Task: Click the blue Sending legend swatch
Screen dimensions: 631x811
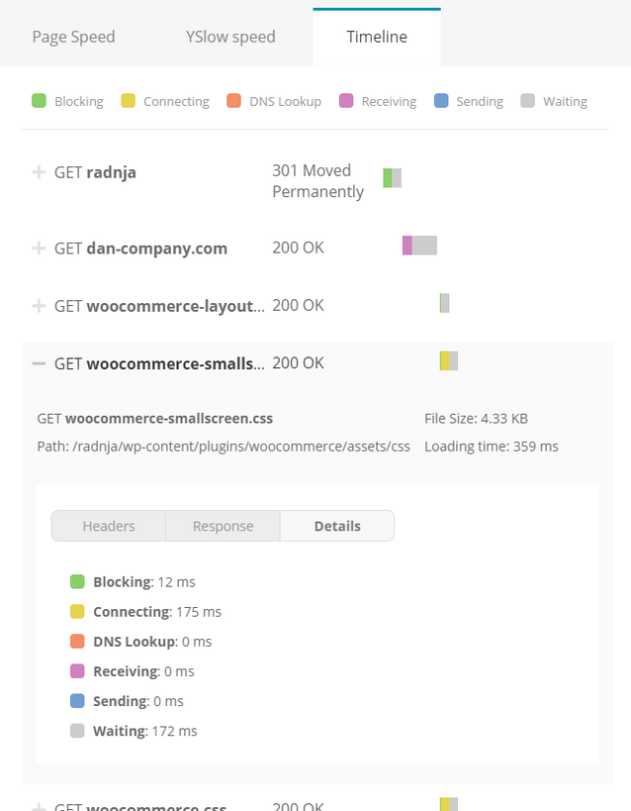Action: point(441,101)
